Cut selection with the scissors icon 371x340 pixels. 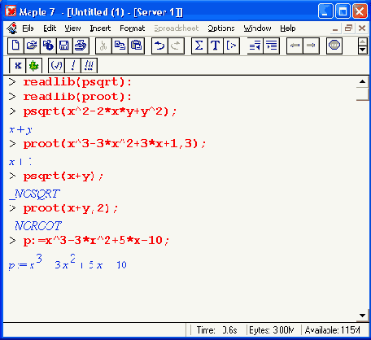point(103,46)
